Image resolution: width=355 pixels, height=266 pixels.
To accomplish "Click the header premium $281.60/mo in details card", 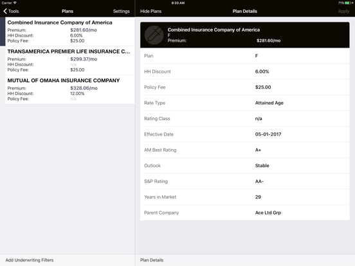I will (x=269, y=40).
